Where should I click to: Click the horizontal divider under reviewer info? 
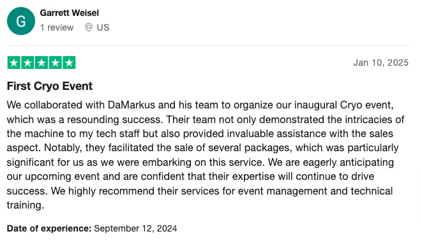click(207, 45)
